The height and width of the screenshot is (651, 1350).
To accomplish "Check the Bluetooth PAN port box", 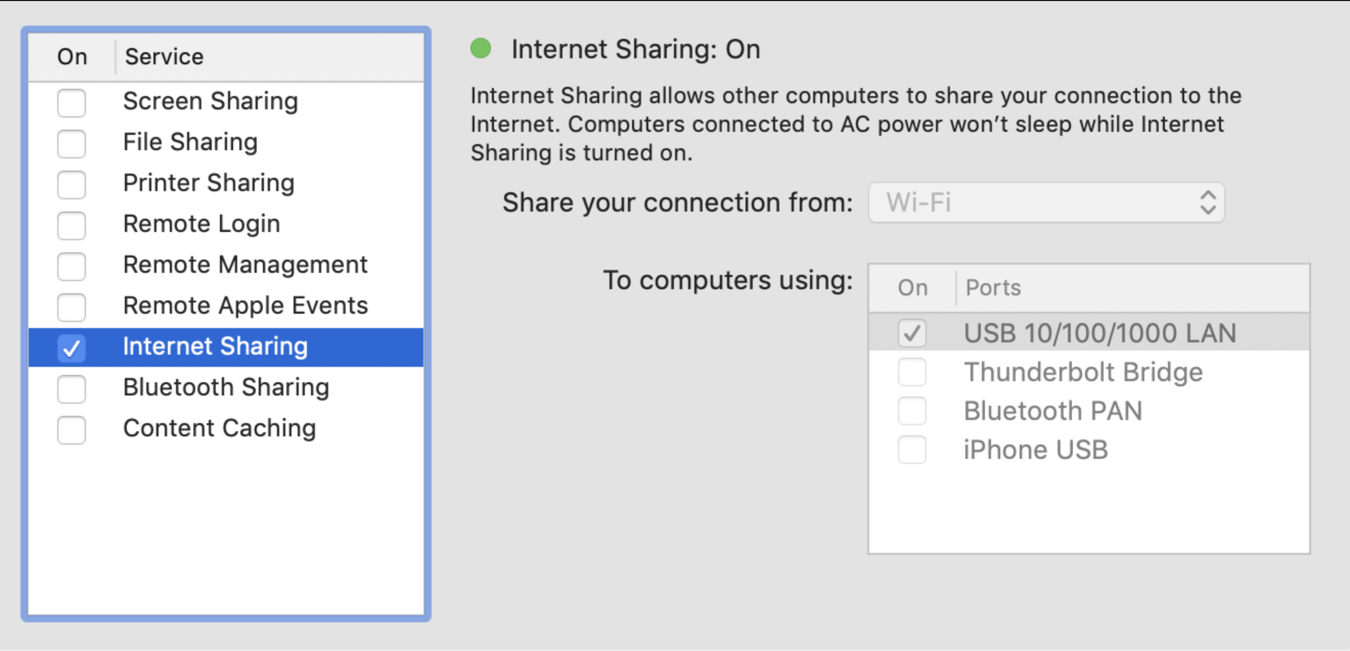I will click(x=912, y=411).
